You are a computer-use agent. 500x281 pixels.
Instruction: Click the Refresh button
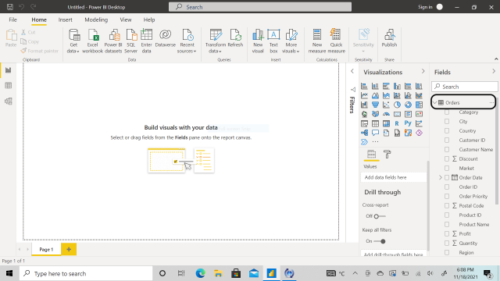click(x=235, y=38)
